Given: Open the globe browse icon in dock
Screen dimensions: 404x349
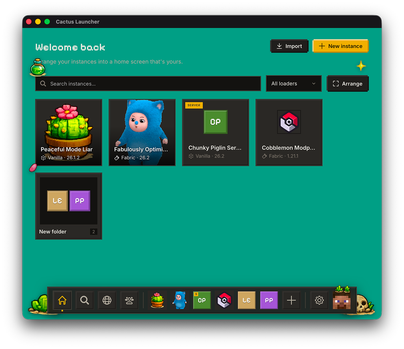Looking at the screenshot, I should [107, 300].
